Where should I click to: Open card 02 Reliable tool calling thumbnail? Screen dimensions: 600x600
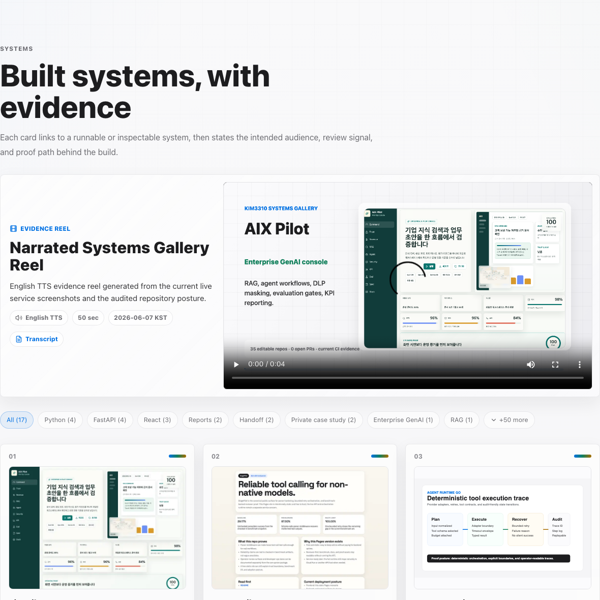(300, 528)
